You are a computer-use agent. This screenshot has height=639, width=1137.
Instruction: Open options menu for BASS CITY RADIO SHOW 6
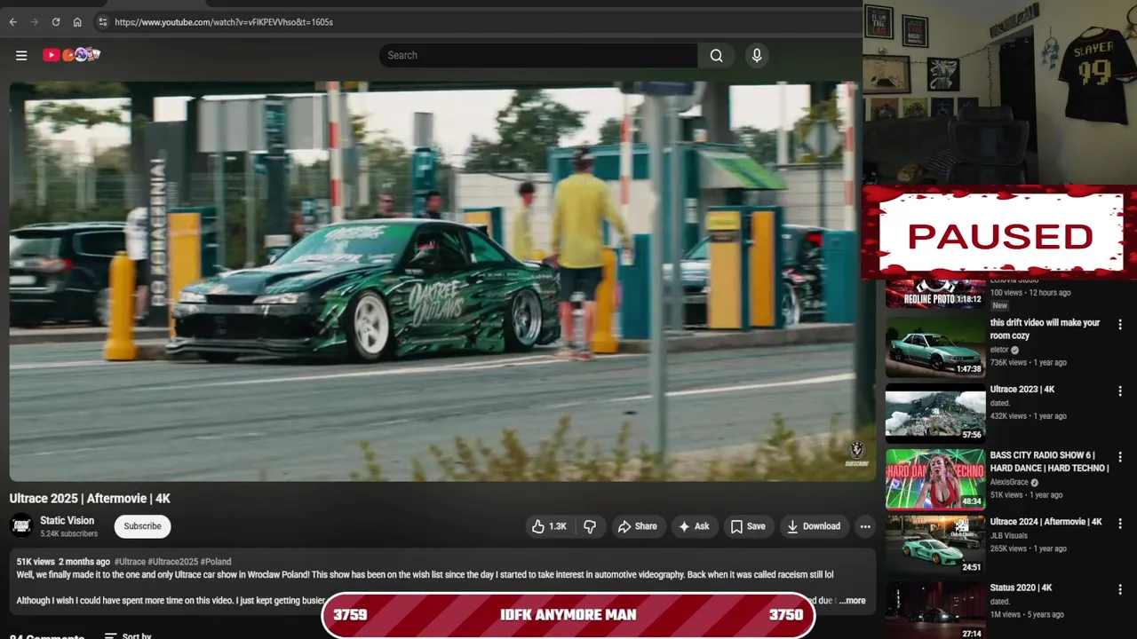pyautogui.click(x=1120, y=457)
